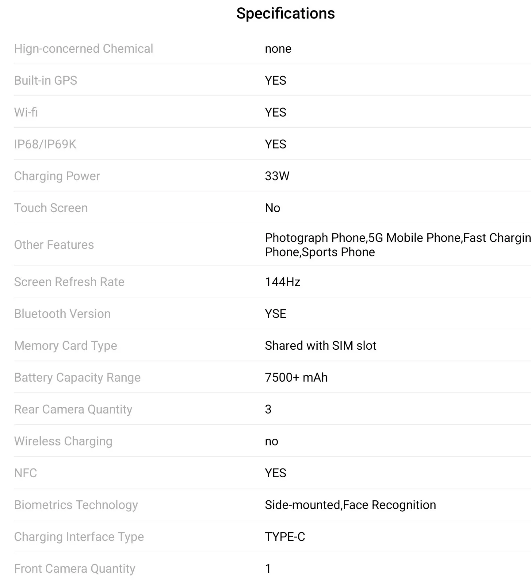Select the Front Camera Quantity label
531x581 pixels.
(x=74, y=568)
